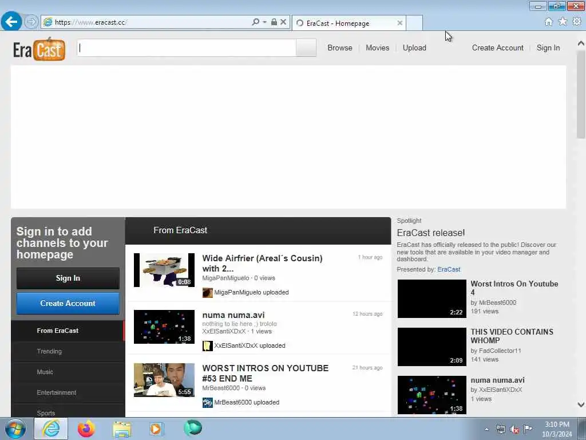Select Music category in the sidebar
The height and width of the screenshot is (440, 586).
pos(68,372)
